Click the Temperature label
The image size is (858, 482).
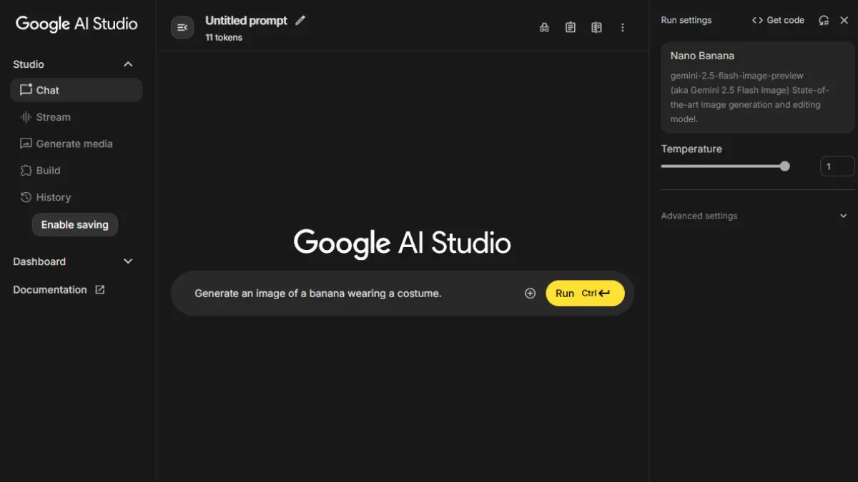pos(691,149)
